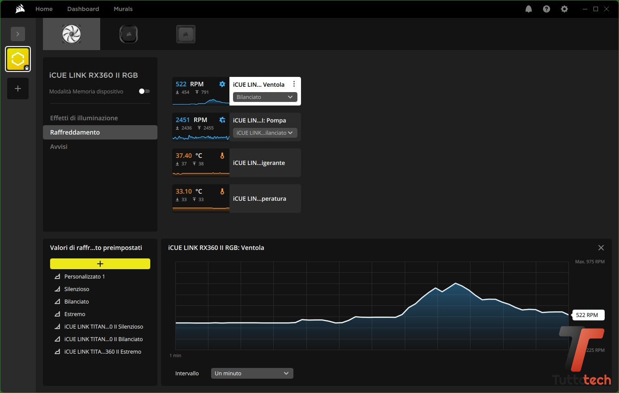Select the third device thumbnail icon
Viewport: 619px width, 393px height.
[x=186, y=34]
